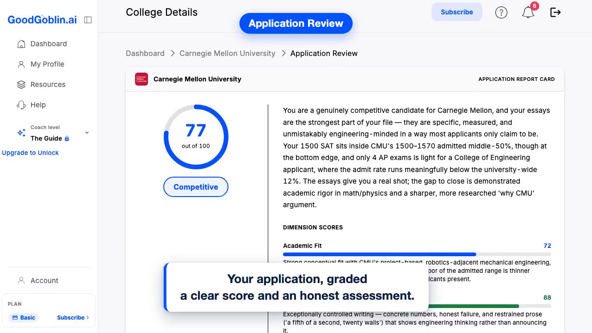Click the Application Review blue pill banner
The width and height of the screenshot is (592, 333).
[x=296, y=23]
